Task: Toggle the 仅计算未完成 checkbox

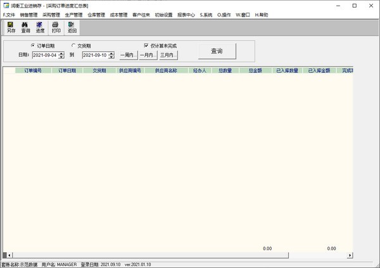Action: coord(146,46)
